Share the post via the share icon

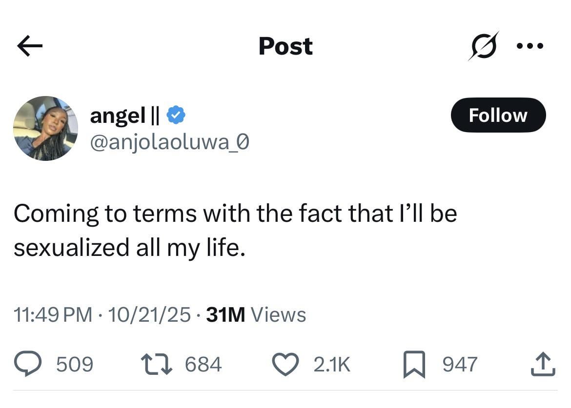pyautogui.click(x=543, y=365)
